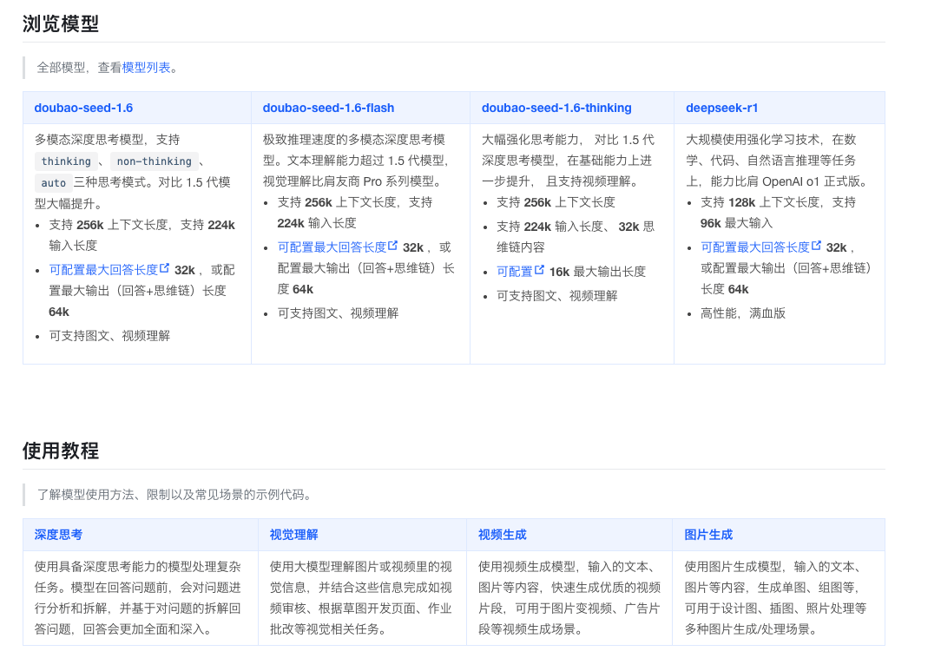Click the 'auto' code tag
The width and height of the screenshot is (941, 671).
pos(54,183)
